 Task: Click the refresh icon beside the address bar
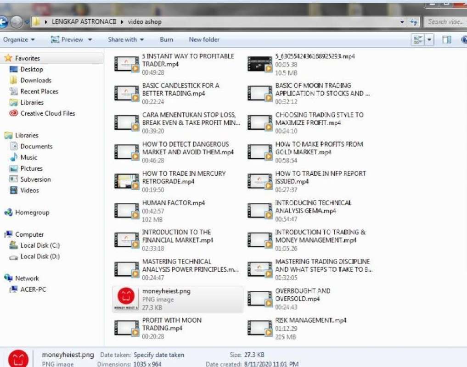click(413, 22)
